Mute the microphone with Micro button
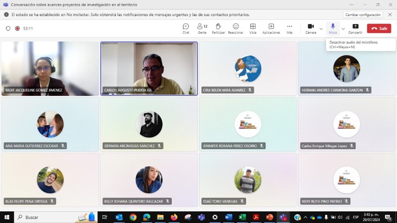Image resolution: width=397 pixels, height=223 pixels. tap(333, 28)
